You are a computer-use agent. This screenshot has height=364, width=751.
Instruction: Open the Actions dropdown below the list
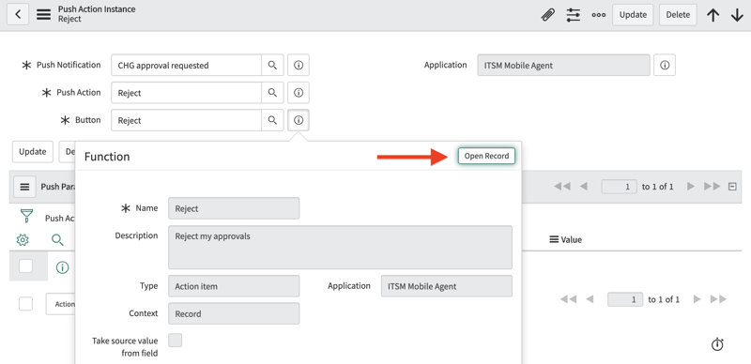[x=61, y=304]
